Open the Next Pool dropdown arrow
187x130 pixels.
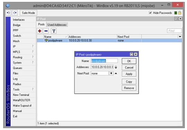(x=111, y=73)
